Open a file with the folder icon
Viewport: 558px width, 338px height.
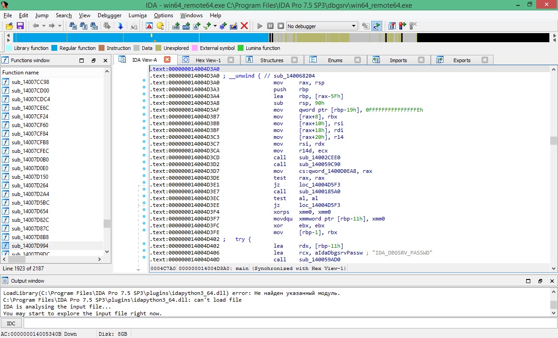tap(9, 26)
